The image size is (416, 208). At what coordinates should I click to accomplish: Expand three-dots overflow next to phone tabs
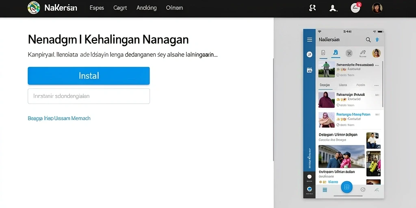pos(376,85)
